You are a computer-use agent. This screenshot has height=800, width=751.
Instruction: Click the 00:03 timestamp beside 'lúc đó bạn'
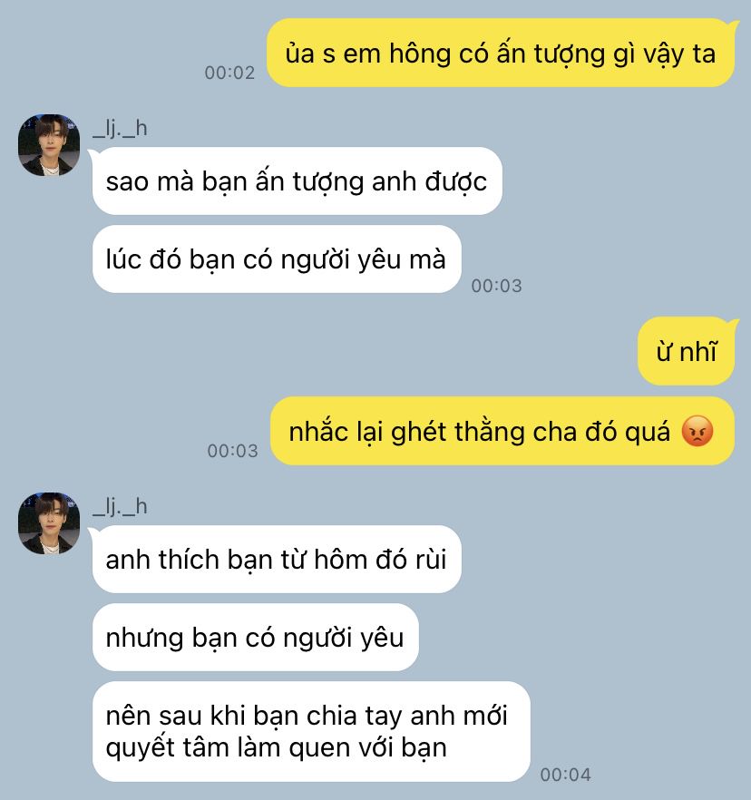[x=496, y=286]
